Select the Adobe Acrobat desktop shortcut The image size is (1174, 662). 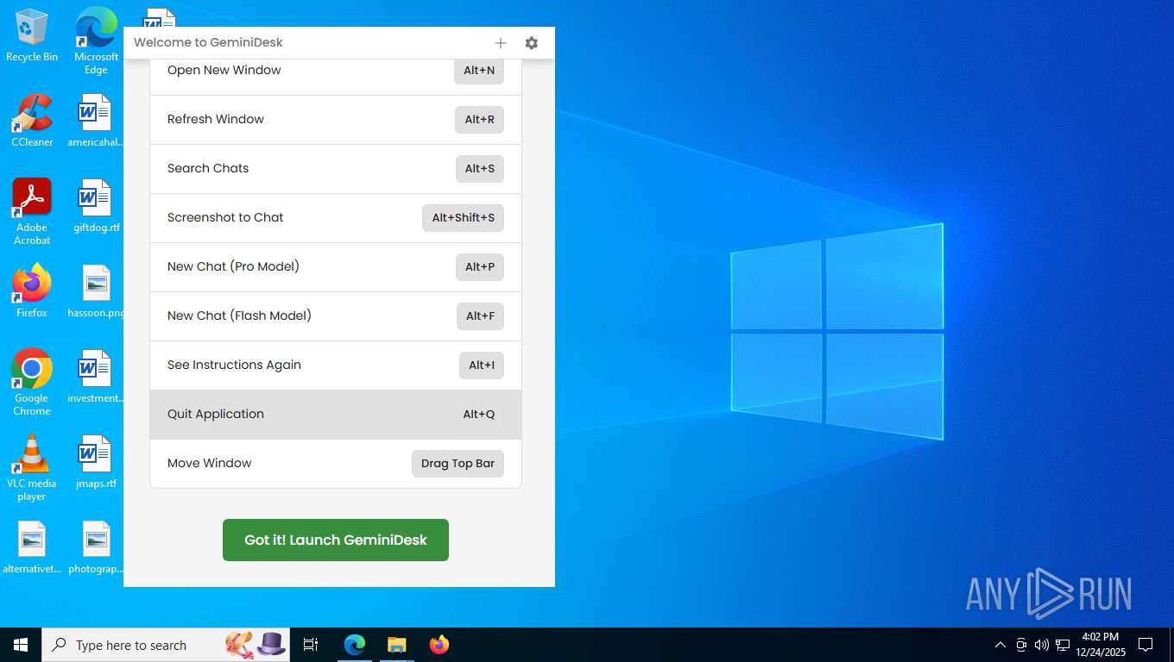tap(32, 212)
